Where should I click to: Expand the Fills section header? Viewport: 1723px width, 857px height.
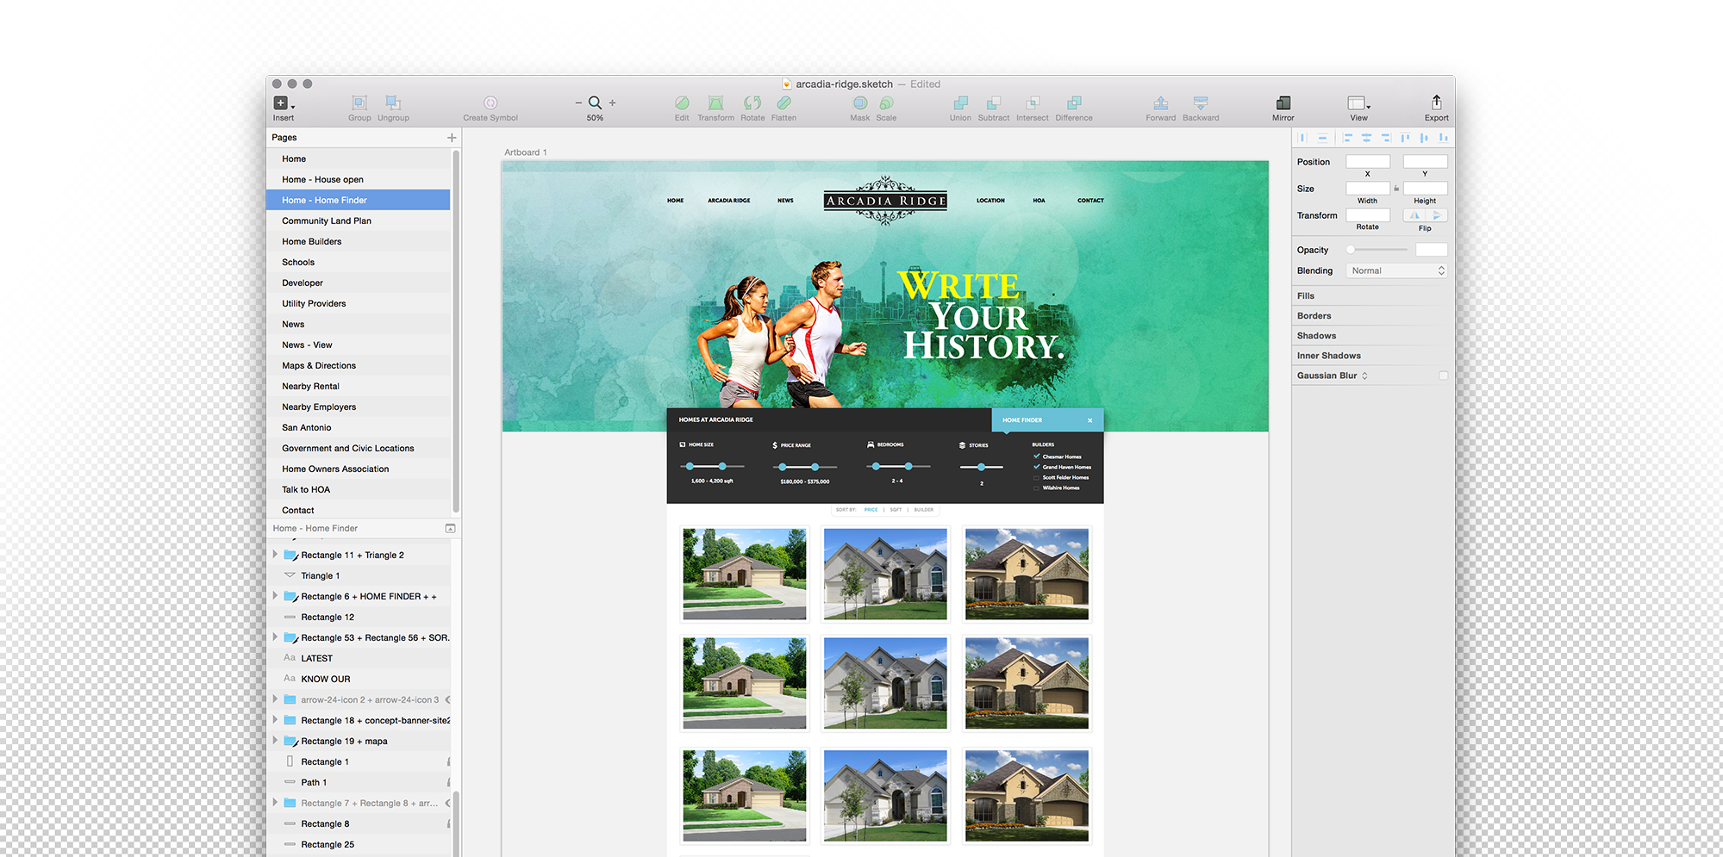[1371, 295]
